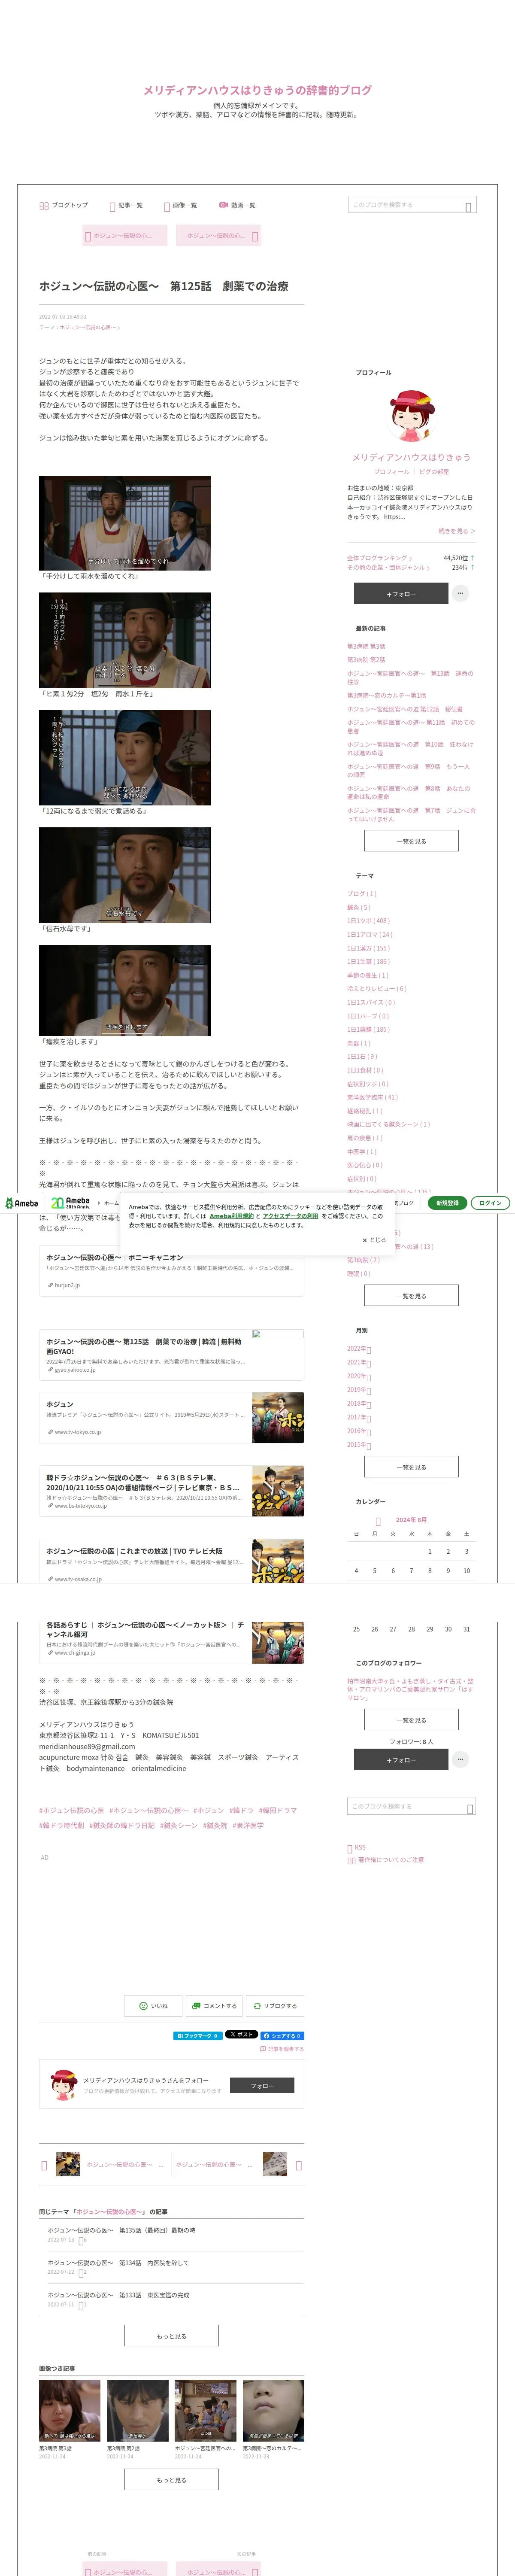Screen dimensions: 515x2576
Task: Click the green 新規登録 button
Action: tap(447, 1203)
